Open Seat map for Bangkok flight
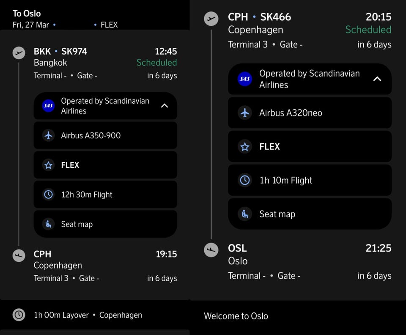Screen dimensions: 406x335 [x=105, y=224]
